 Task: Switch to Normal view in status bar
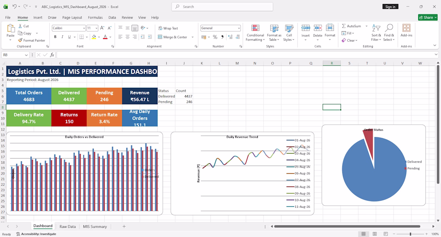click(x=363, y=234)
